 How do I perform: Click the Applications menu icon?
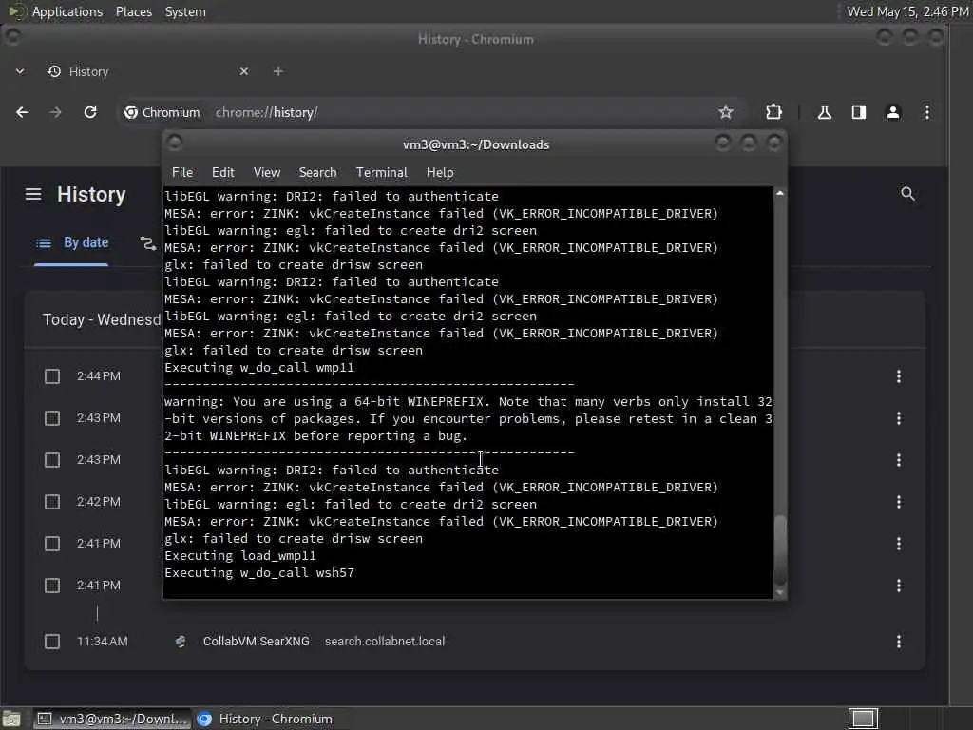(x=17, y=11)
